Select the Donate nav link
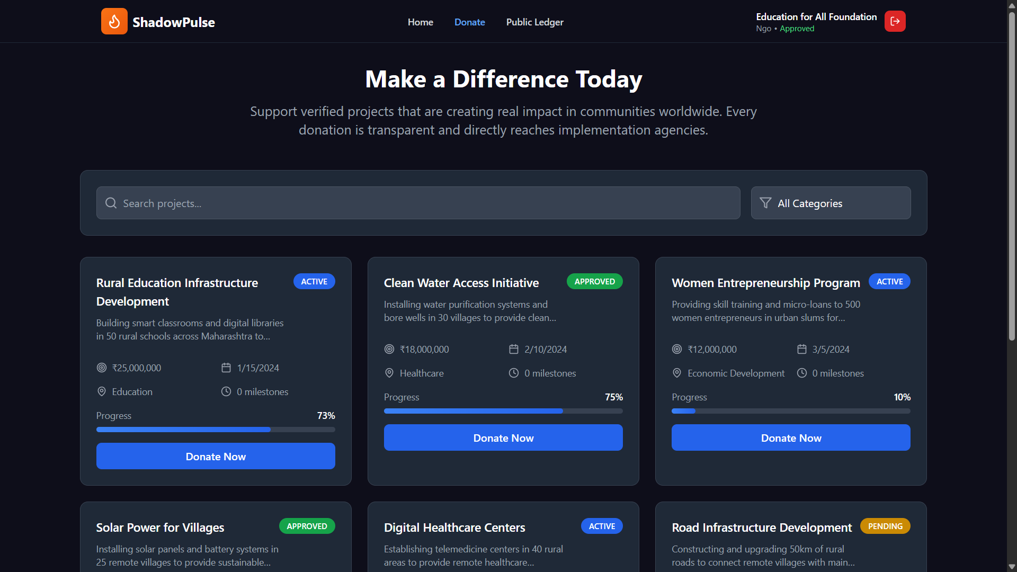This screenshot has height=572, width=1017. click(469, 22)
